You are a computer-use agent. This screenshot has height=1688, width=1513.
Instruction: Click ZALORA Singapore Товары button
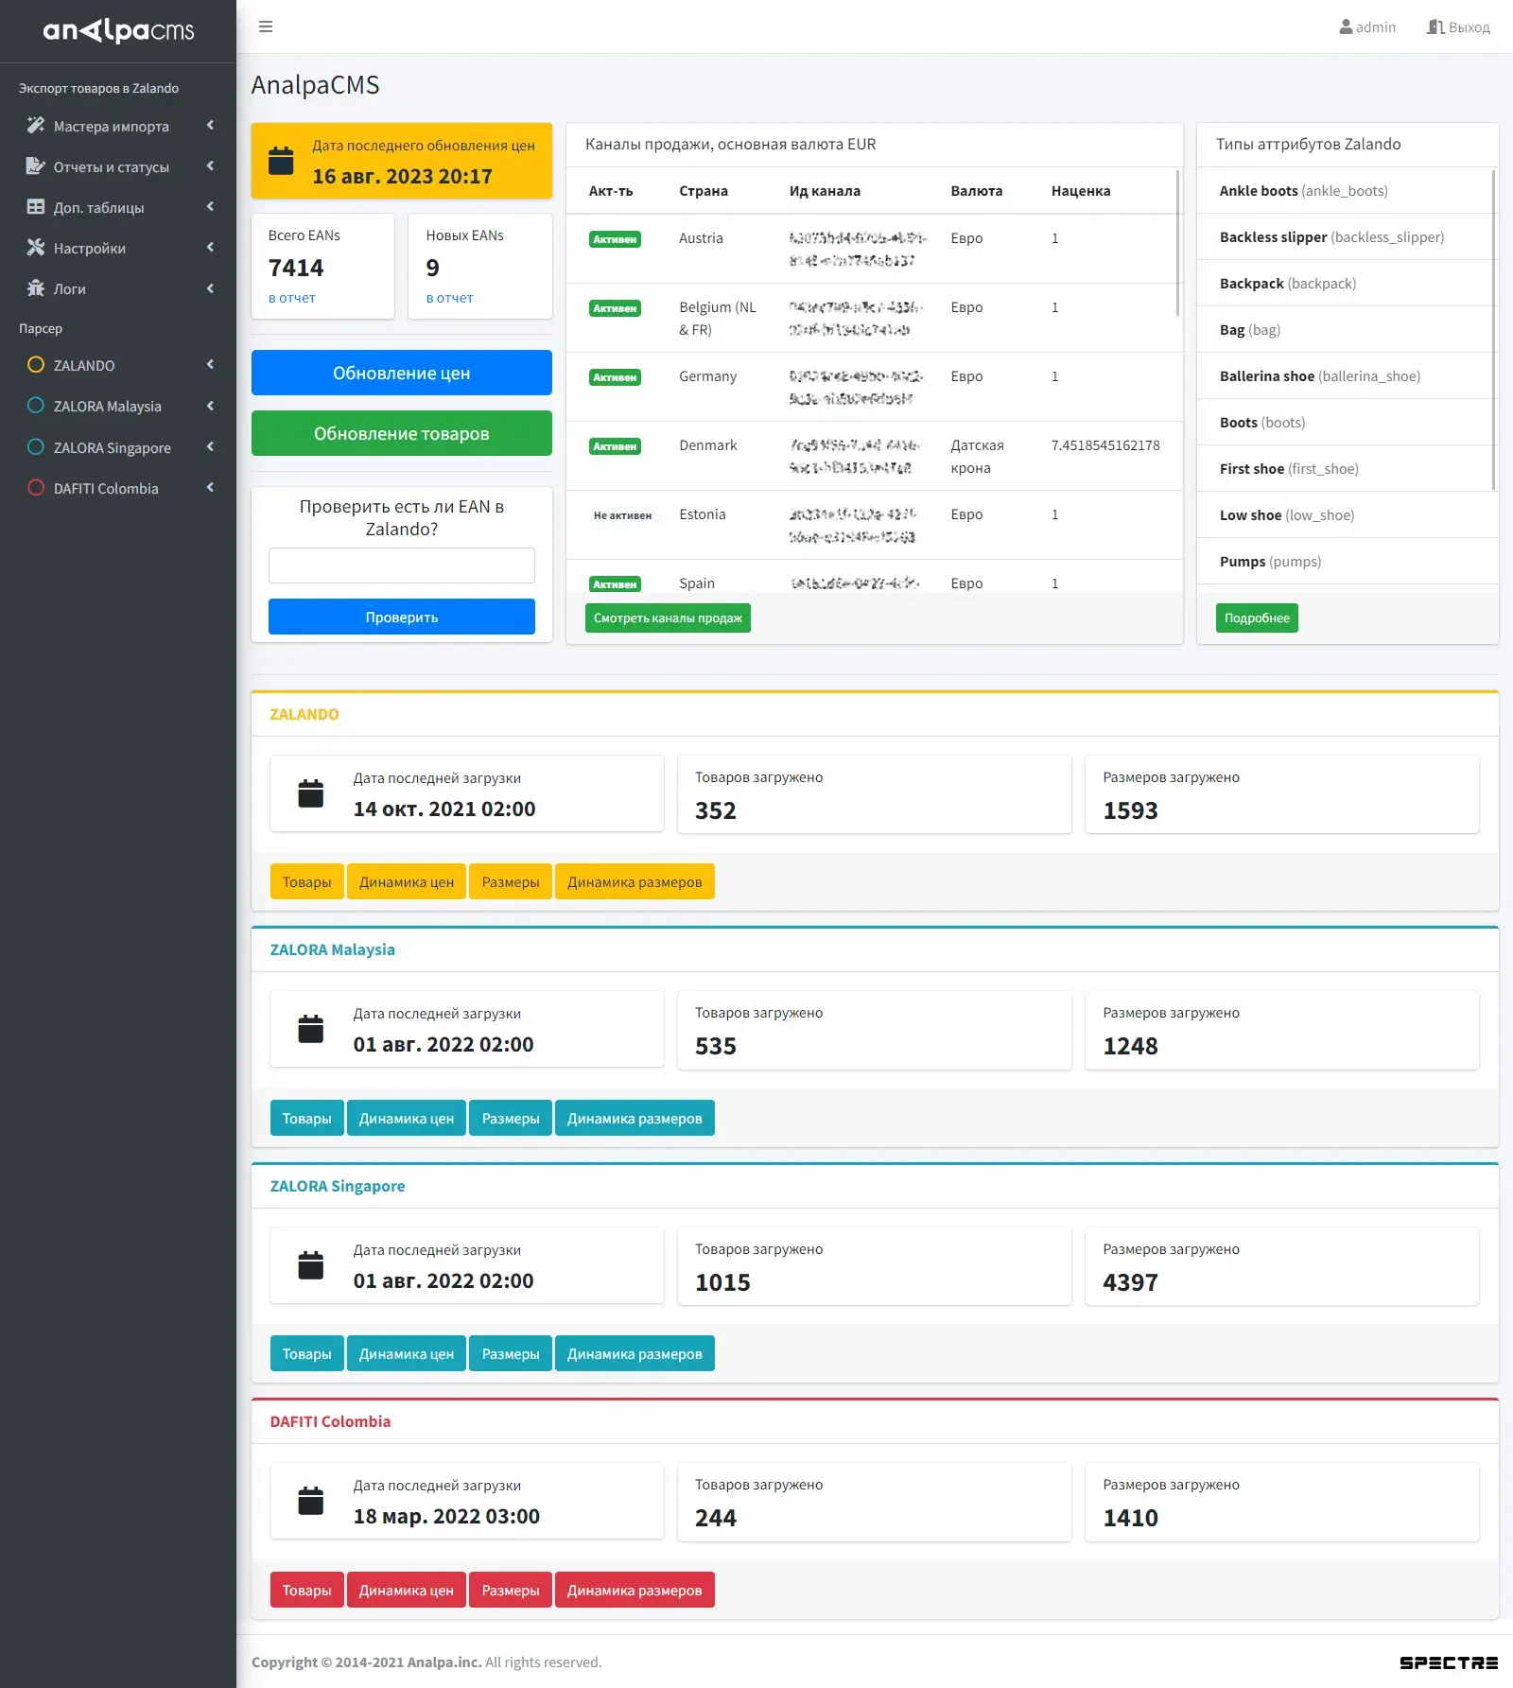[x=307, y=1353]
